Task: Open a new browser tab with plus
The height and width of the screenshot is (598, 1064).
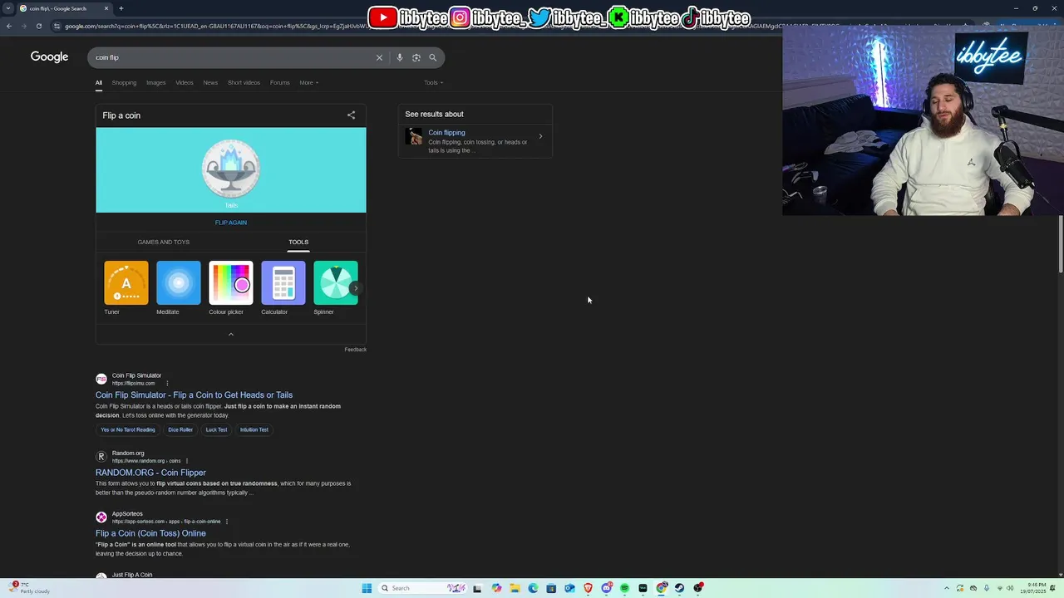Action: (121, 8)
